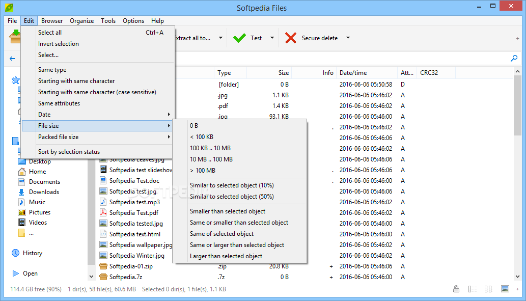
Task: Open the File size submenu entry
Action: click(x=97, y=126)
